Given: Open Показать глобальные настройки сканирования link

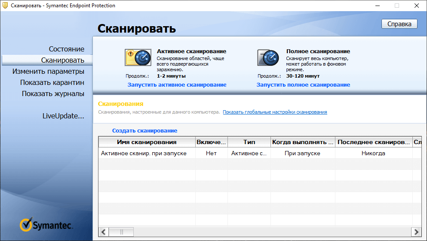Looking at the screenshot, I should (275, 112).
